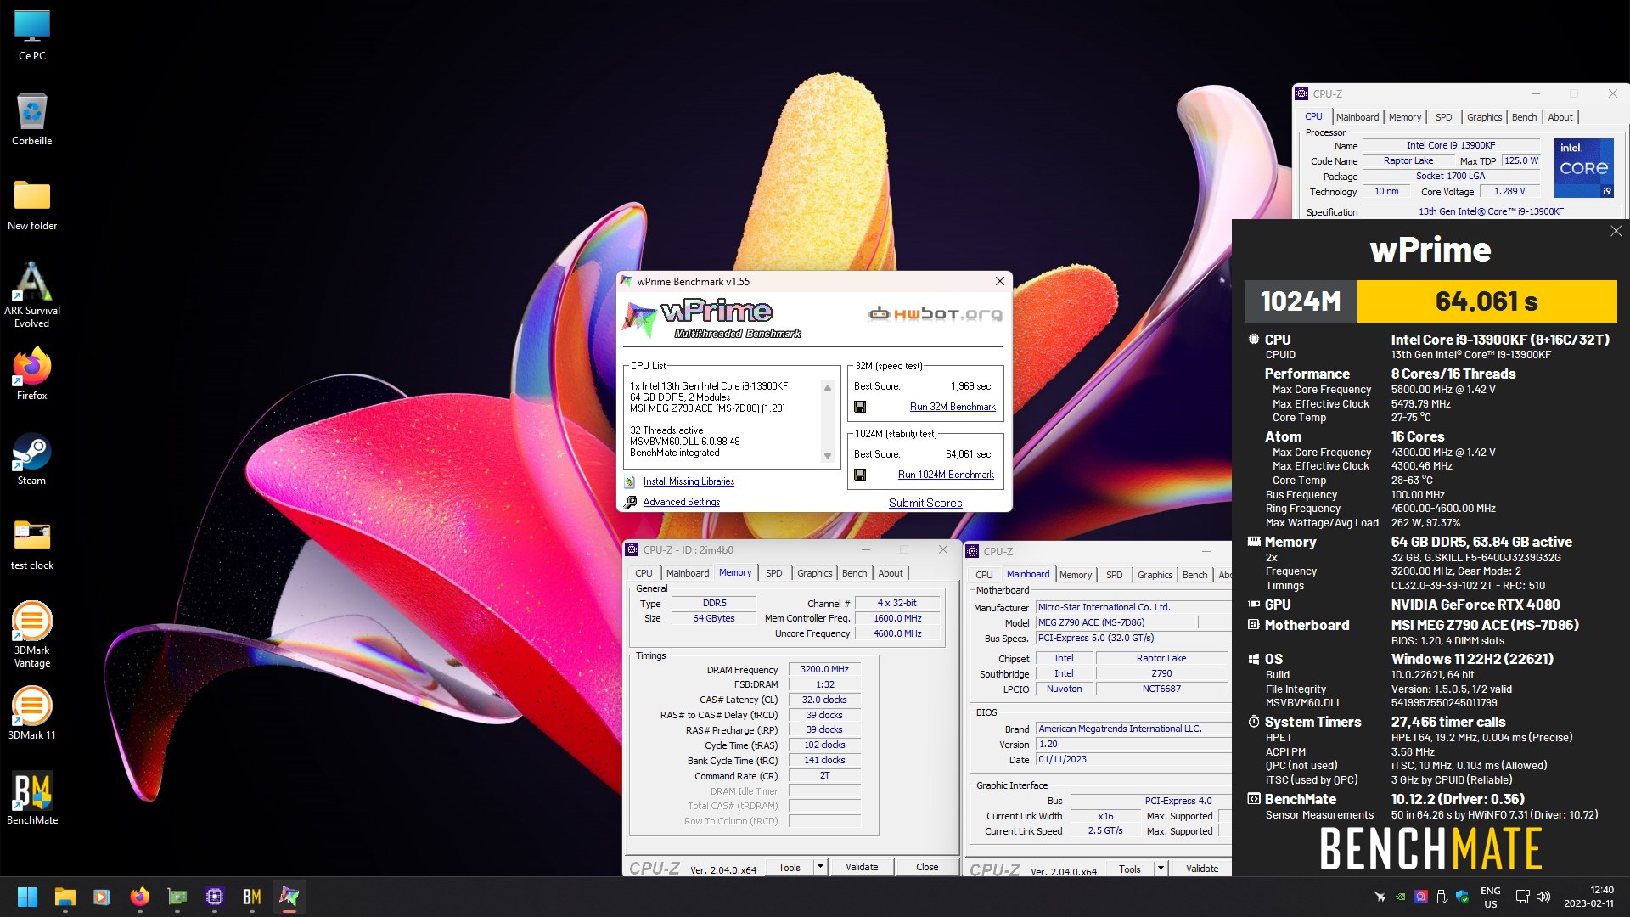Open the BenchMate desktop shortcut
The height and width of the screenshot is (917, 1630).
pyautogui.click(x=32, y=799)
